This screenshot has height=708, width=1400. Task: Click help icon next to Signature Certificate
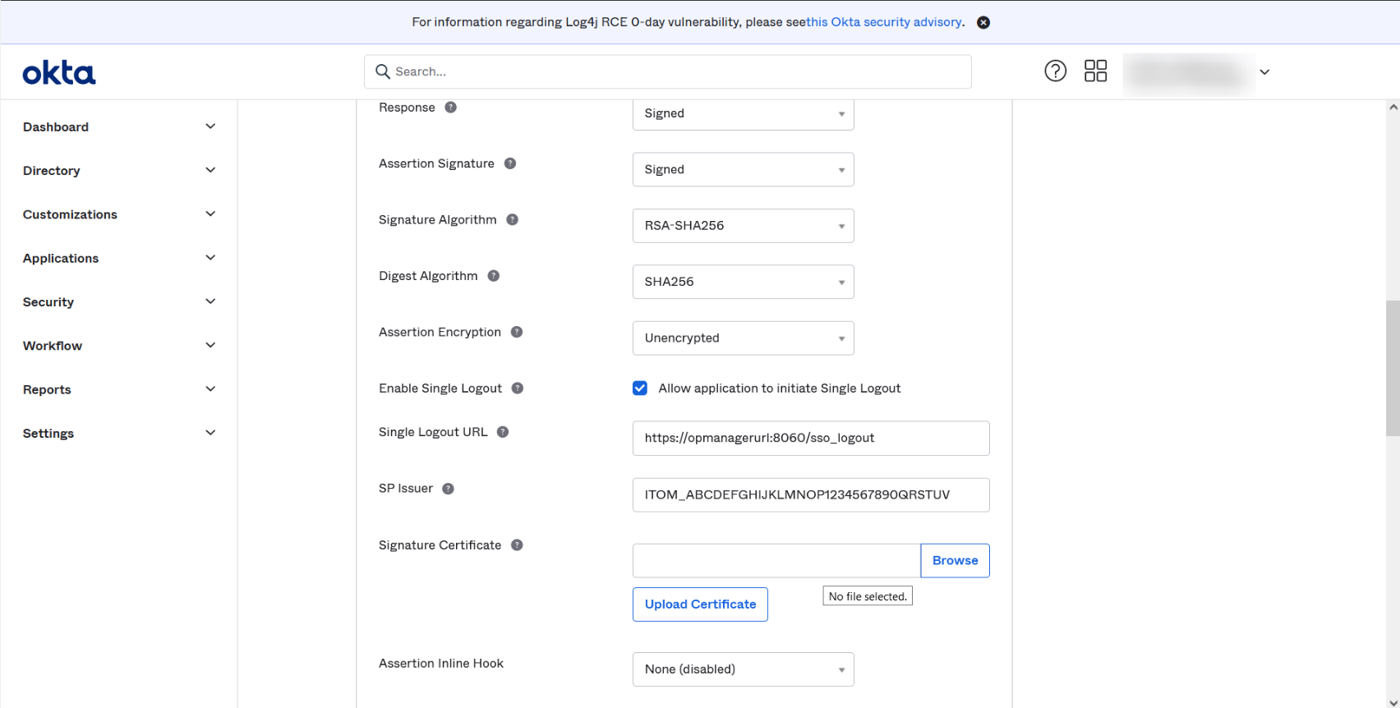coord(517,545)
